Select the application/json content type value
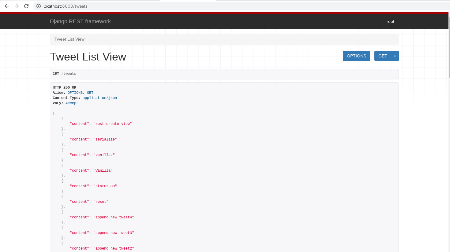Viewport: 450px width, 252px height. [100, 98]
